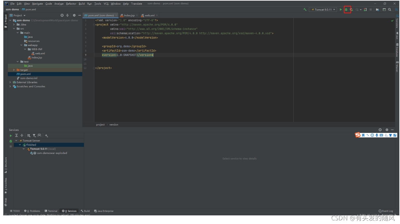Stop service square icon in Services
The image size is (400, 224).
(11, 146)
